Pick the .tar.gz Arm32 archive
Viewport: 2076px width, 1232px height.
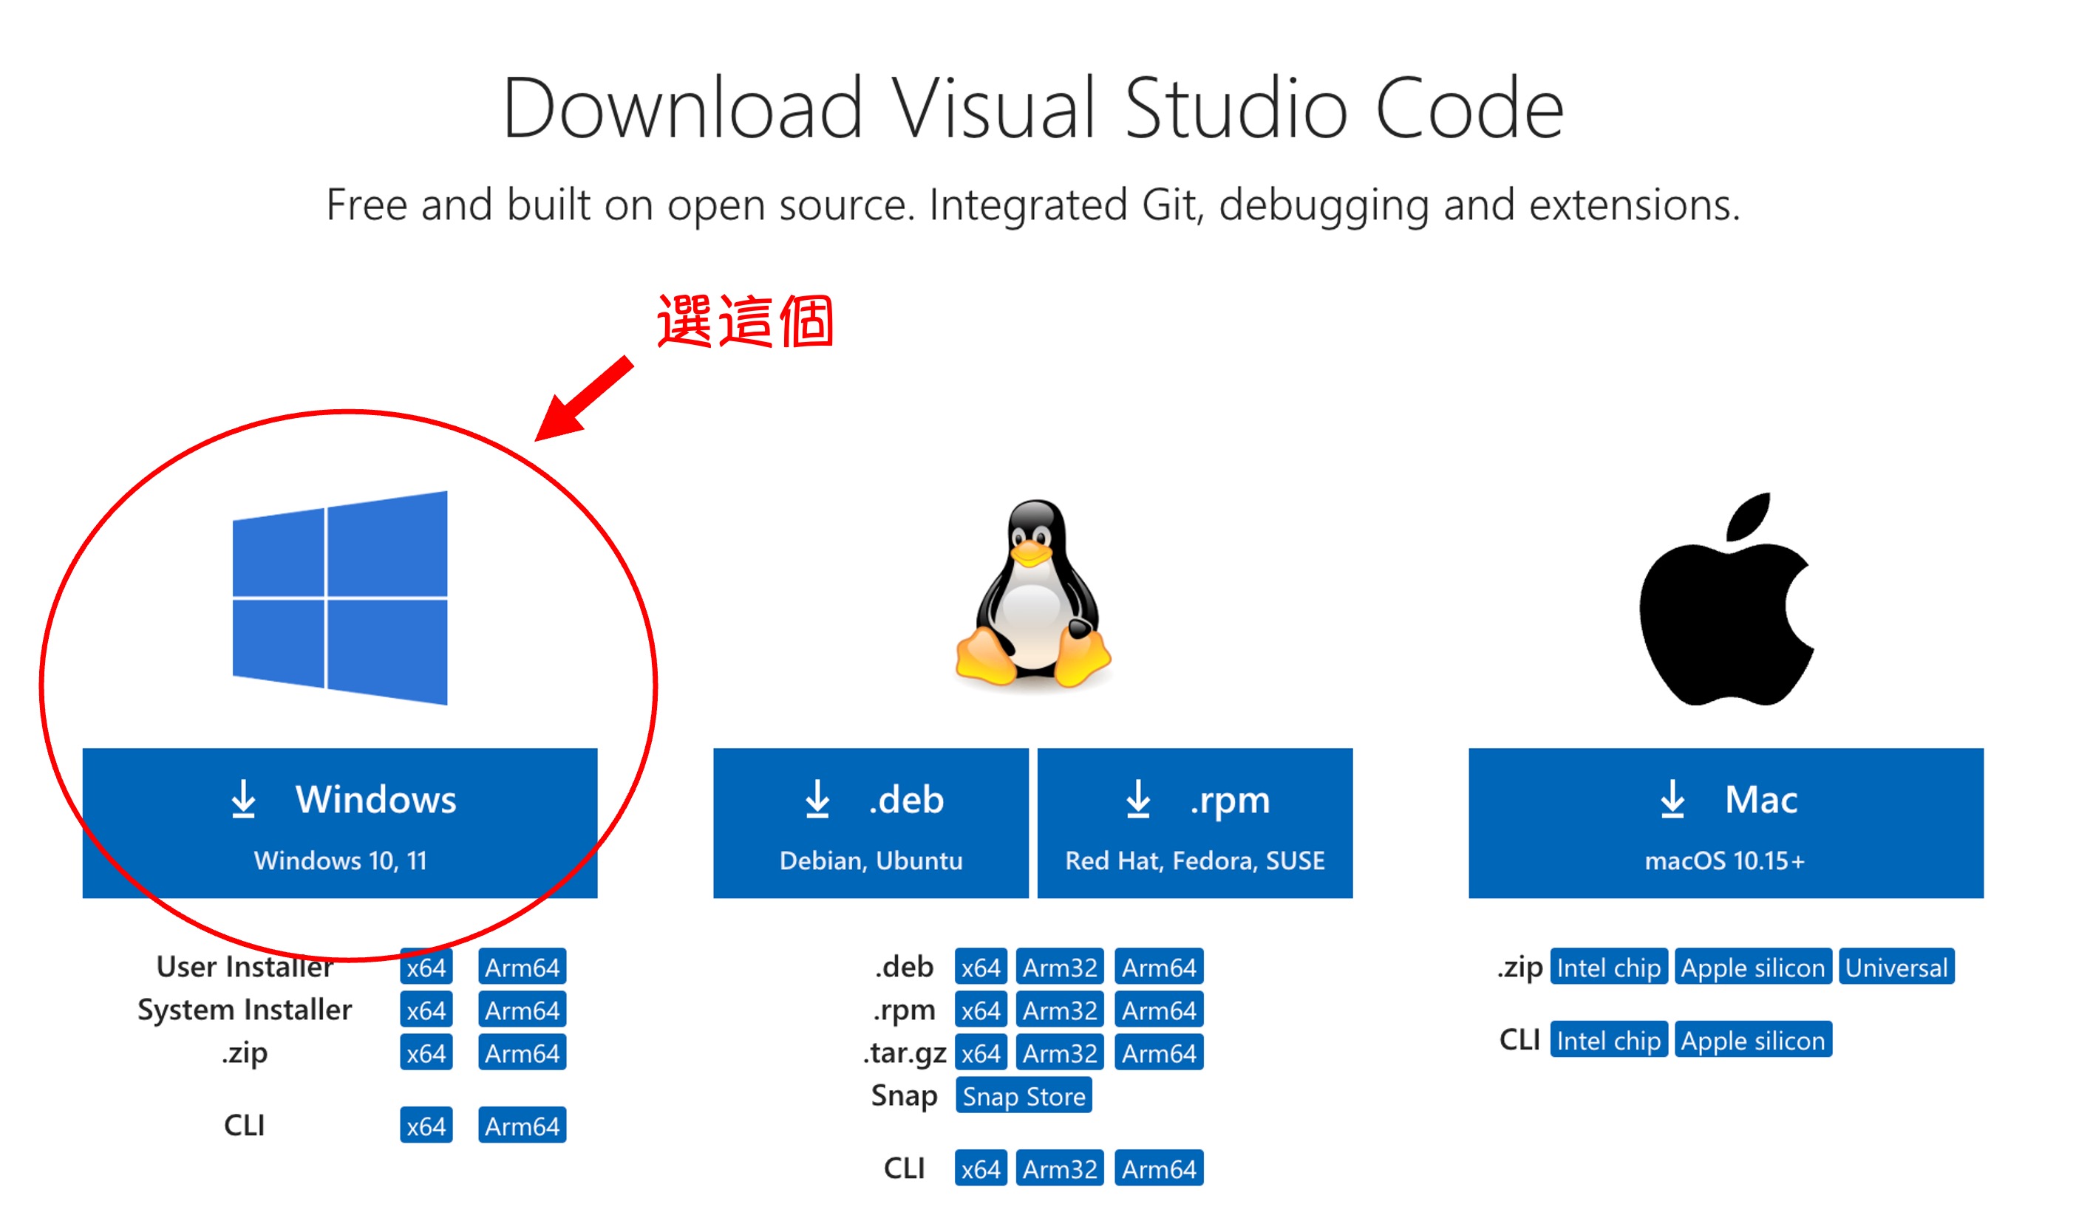(x=1059, y=1053)
